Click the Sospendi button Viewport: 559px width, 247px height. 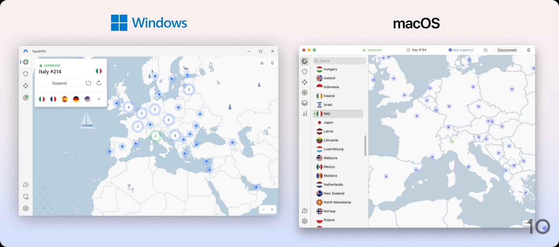pyautogui.click(x=59, y=83)
